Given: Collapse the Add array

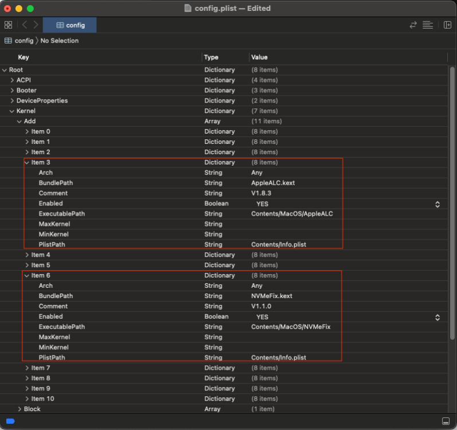Looking at the screenshot, I should click(19, 121).
